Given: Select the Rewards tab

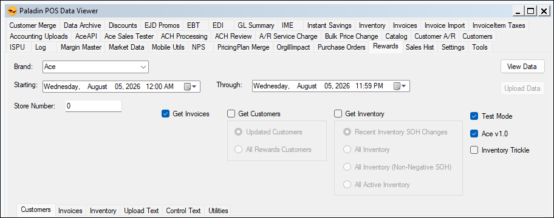Looking at the screenshot, I should pyautogui.click(x=386, y=46).
